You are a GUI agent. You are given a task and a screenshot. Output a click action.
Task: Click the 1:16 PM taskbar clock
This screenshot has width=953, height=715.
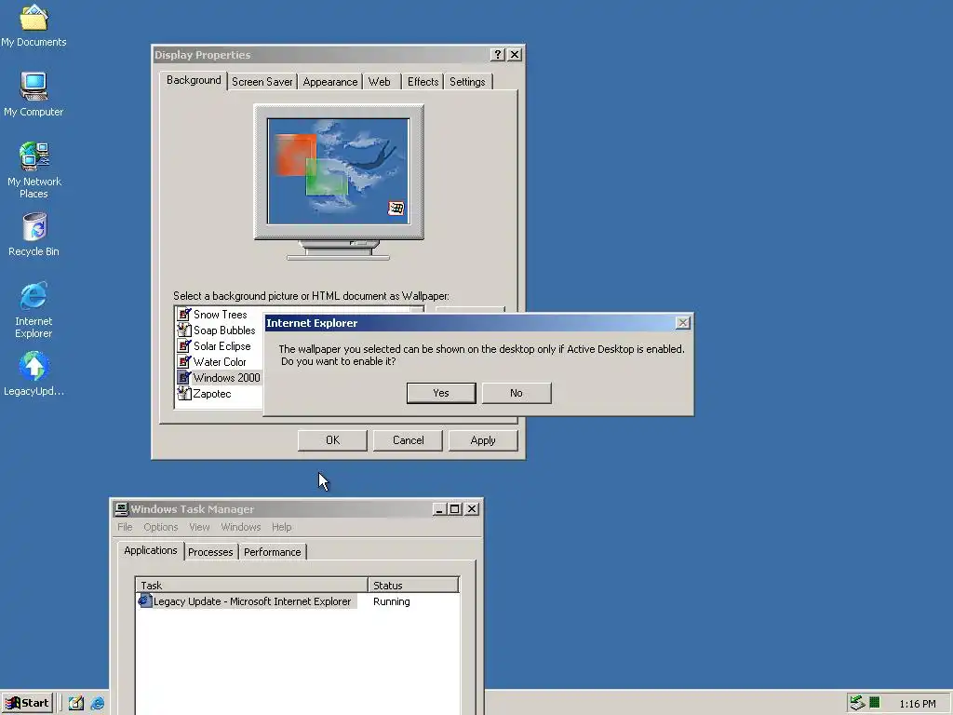pyautogui.click(x=917, y=704)
